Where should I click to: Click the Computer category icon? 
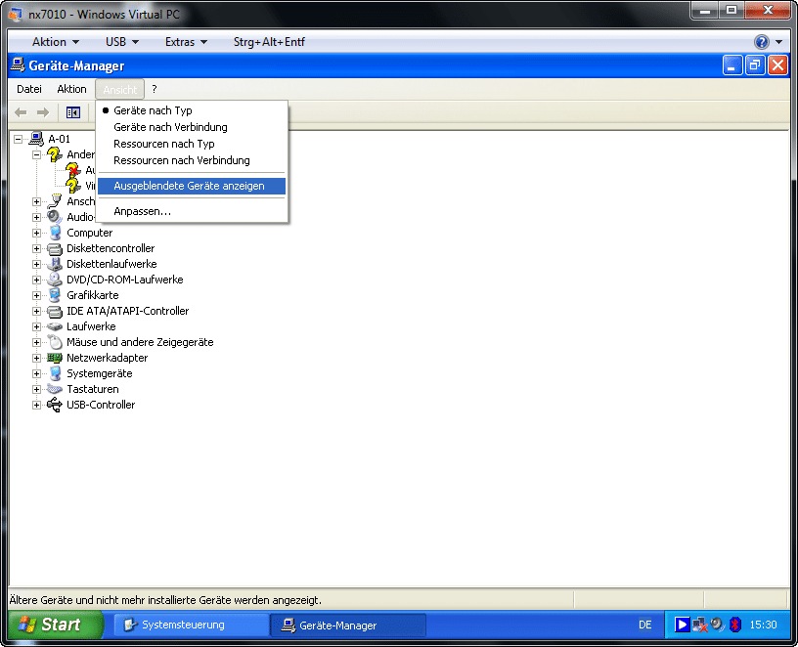(x=55, y=233)
